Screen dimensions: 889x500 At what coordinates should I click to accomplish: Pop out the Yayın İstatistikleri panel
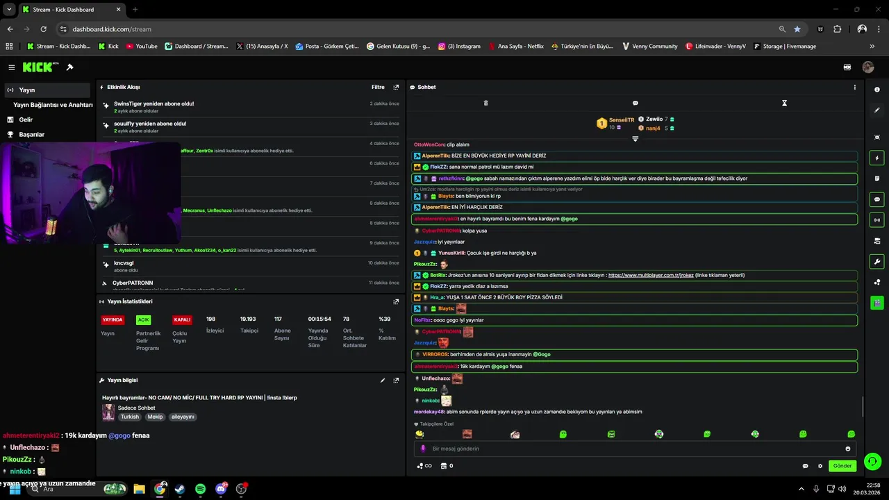396,301
